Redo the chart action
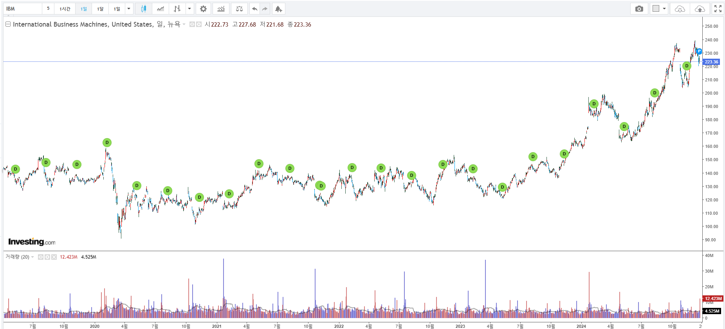The height and width of the screenshot is (329, 725). (265, 9)
